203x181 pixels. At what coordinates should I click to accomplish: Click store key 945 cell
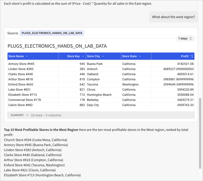point(72,64)
